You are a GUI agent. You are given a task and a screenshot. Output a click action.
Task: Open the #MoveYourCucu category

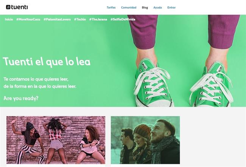click(x=28, y=19)
